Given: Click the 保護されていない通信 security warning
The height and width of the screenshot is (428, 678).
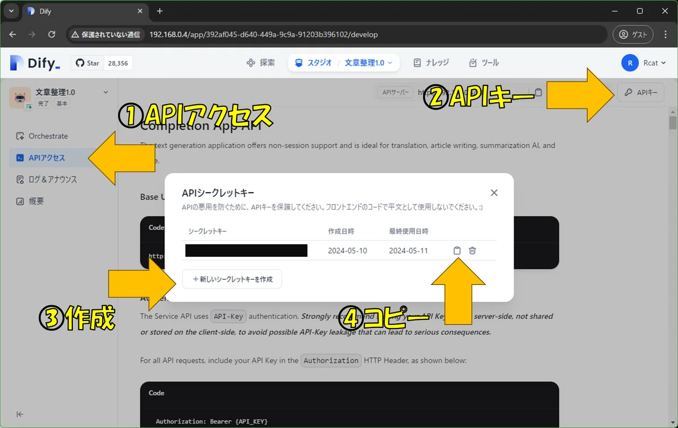Looking at the screenshot, I should coord(106,34).
